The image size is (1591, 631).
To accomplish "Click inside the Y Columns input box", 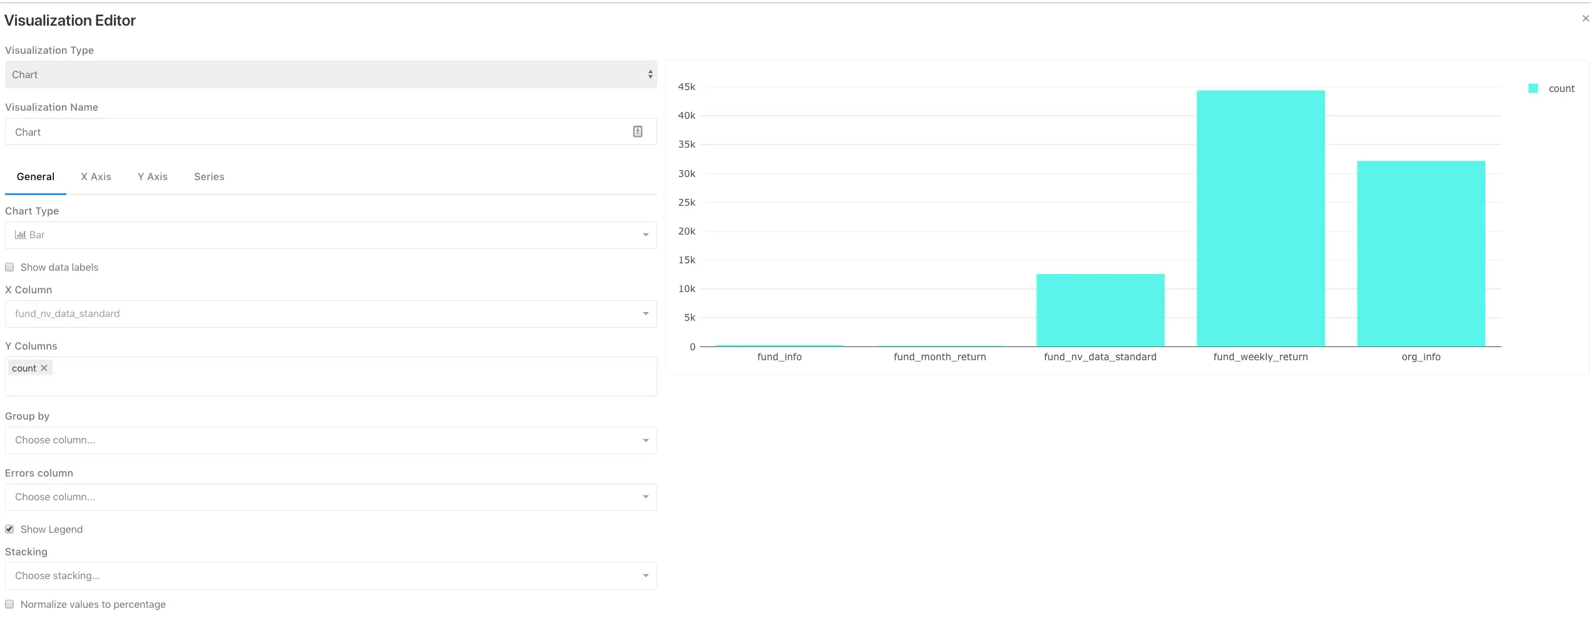I will click(x=330, y=376).
